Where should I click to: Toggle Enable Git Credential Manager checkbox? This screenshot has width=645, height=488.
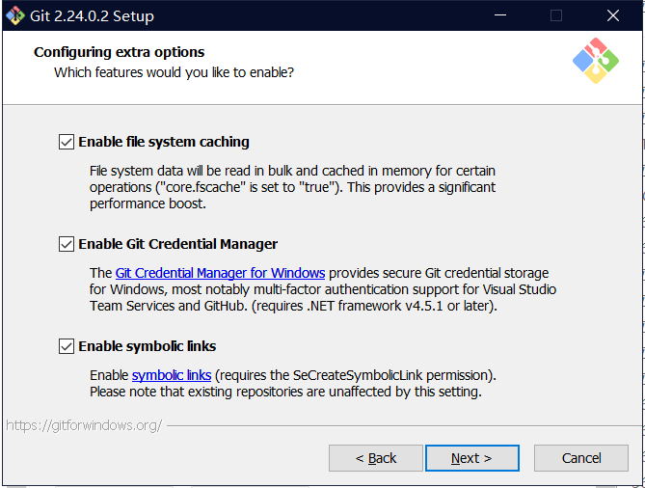[67, 244]
